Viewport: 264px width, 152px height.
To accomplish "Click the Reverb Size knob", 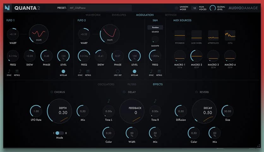I will (227, 111).
